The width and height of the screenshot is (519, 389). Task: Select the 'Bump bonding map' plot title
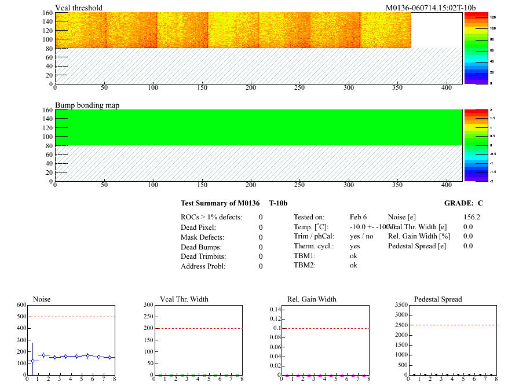pos(87,105)
